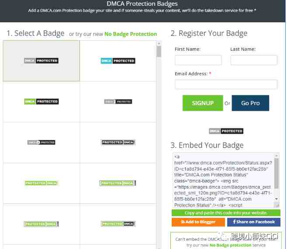Select the grey DMCA Protected badge
The width and height of the screenshot is (287, 249).
pos(41,61)
